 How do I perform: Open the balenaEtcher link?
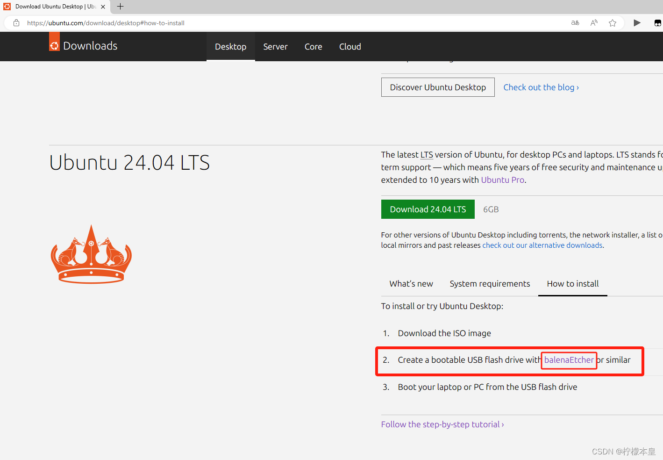pyautogui.click(x=569, y=360)
